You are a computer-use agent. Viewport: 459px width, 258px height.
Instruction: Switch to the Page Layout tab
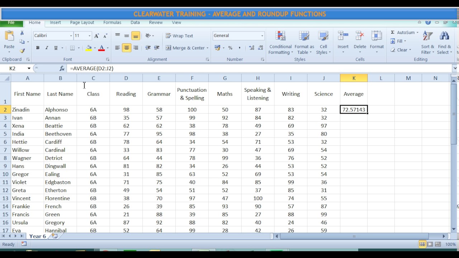coord(82,23)
